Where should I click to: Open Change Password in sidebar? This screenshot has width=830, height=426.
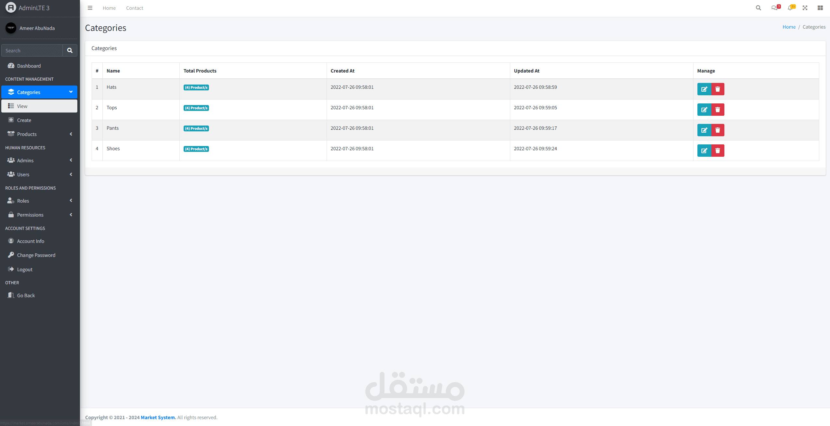click(x=36, y=255)
